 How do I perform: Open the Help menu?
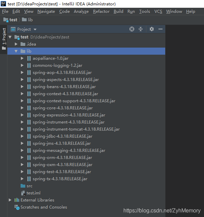[191, 11]
